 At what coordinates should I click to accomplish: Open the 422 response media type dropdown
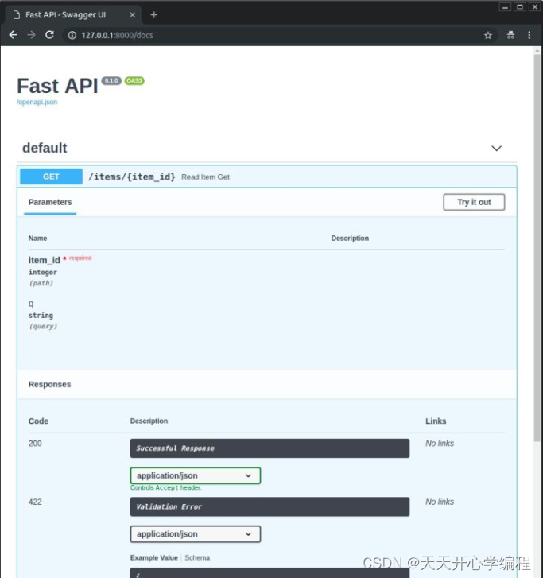point(195,534)
